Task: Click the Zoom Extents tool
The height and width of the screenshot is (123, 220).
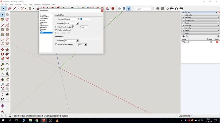Action: tap(2, 89)
